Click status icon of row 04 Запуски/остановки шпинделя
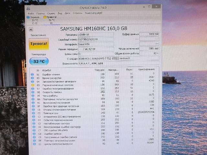207x155 pixels. click(33, 82)
